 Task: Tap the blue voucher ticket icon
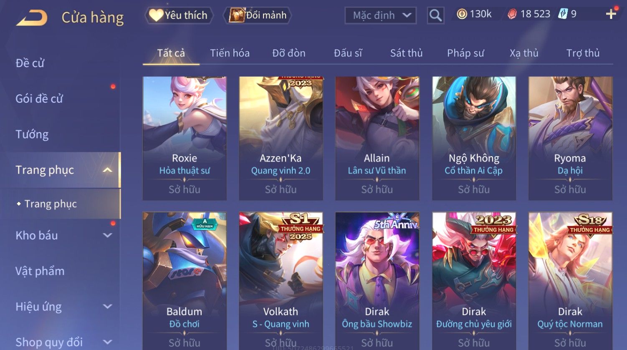pos(563,14)
